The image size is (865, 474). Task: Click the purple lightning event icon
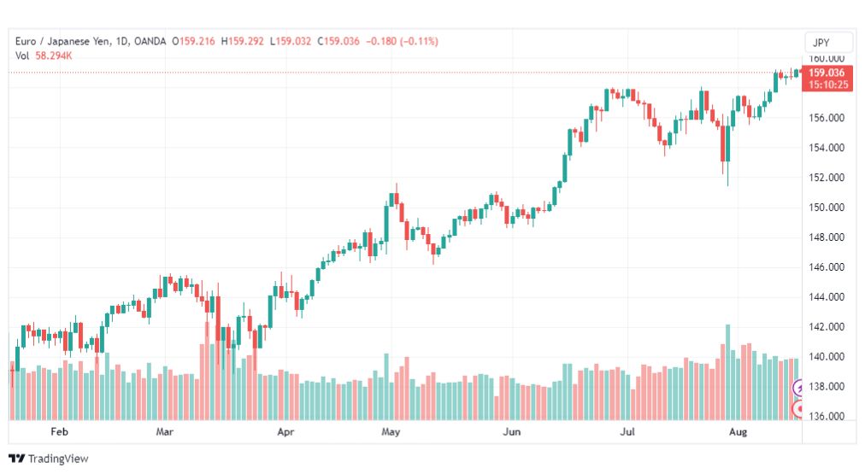(797, 388)
